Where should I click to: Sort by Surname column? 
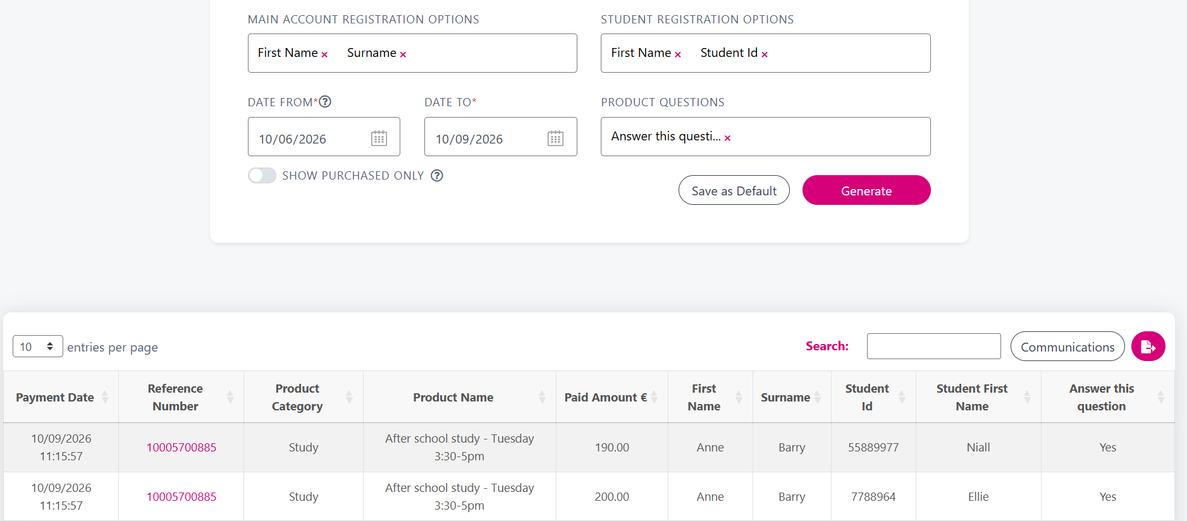792,397
